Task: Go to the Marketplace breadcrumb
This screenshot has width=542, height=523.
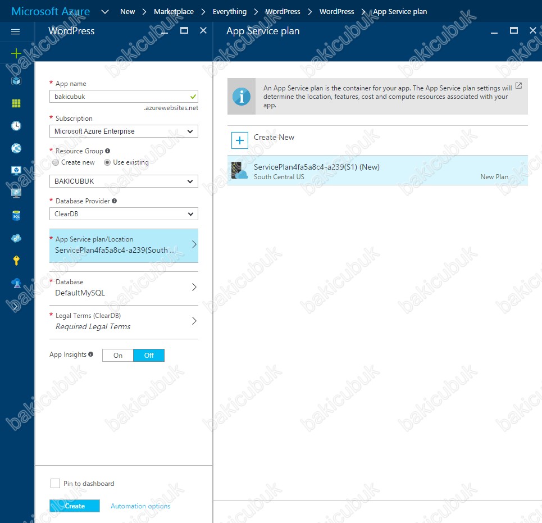Action: (x=174, y=11)
